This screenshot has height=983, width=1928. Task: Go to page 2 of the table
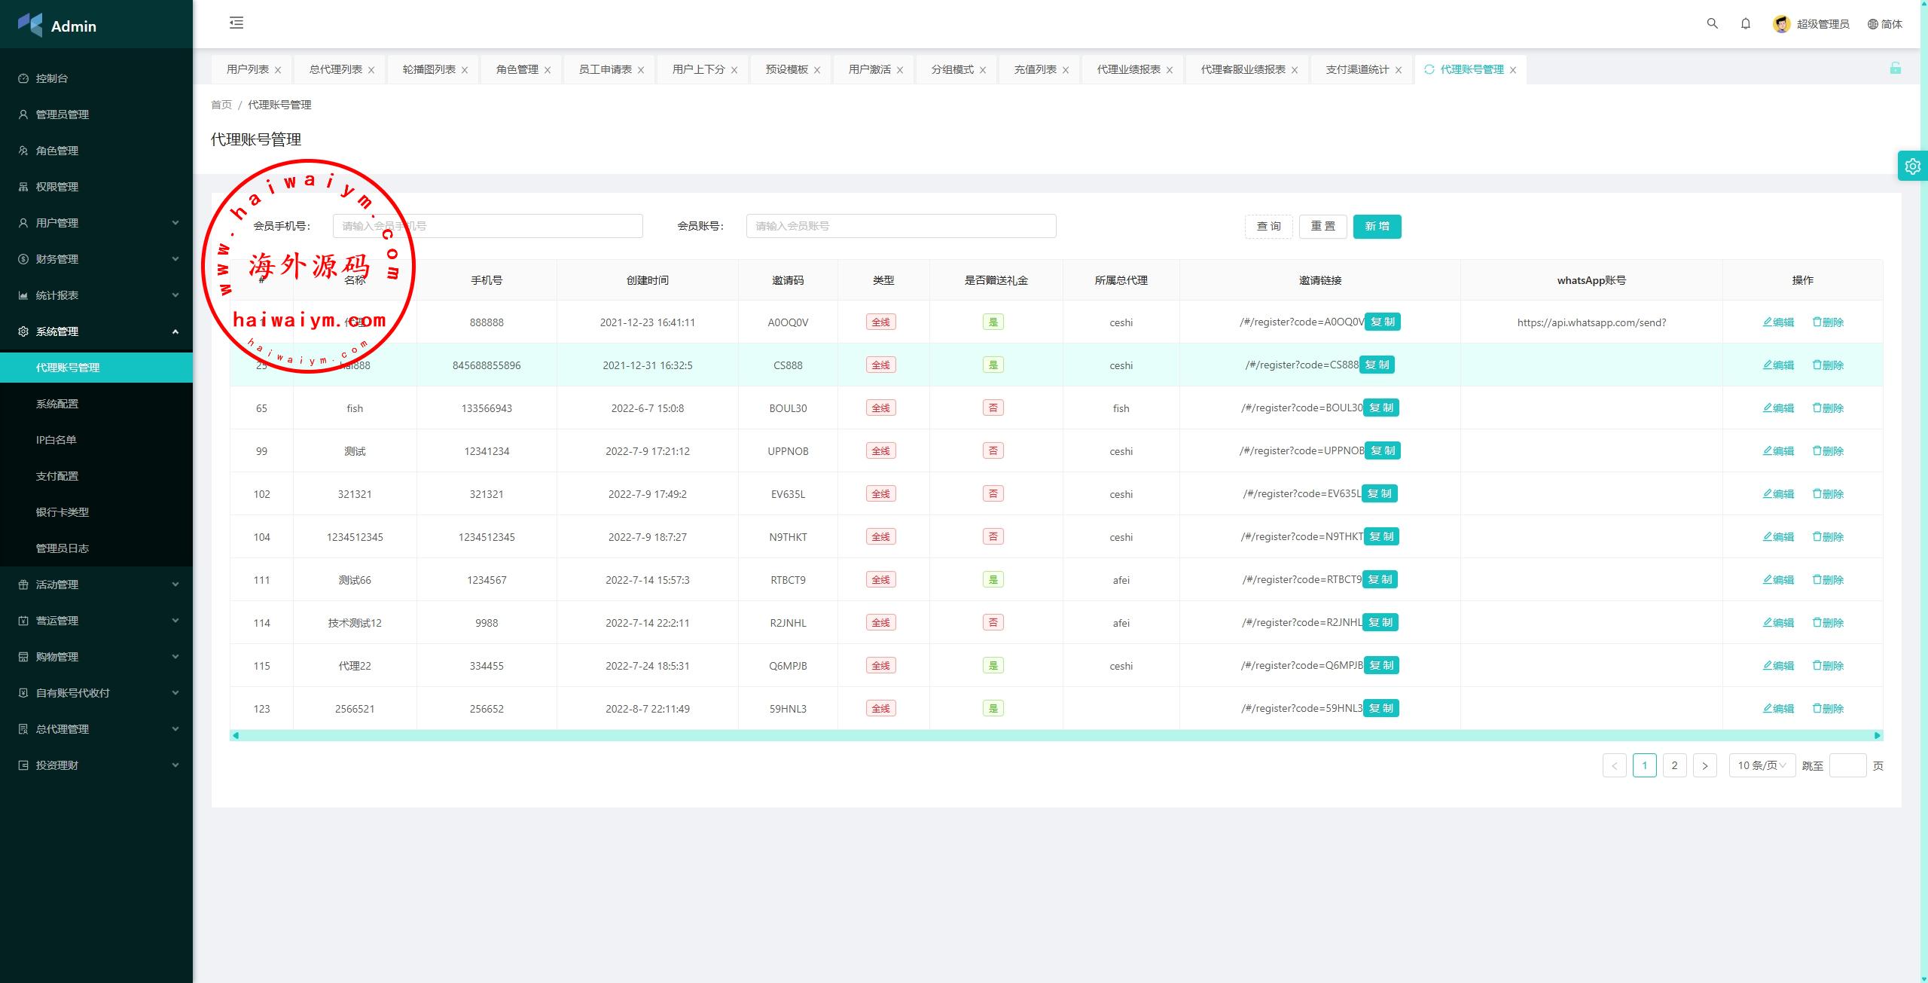(x=1674, y=765)
